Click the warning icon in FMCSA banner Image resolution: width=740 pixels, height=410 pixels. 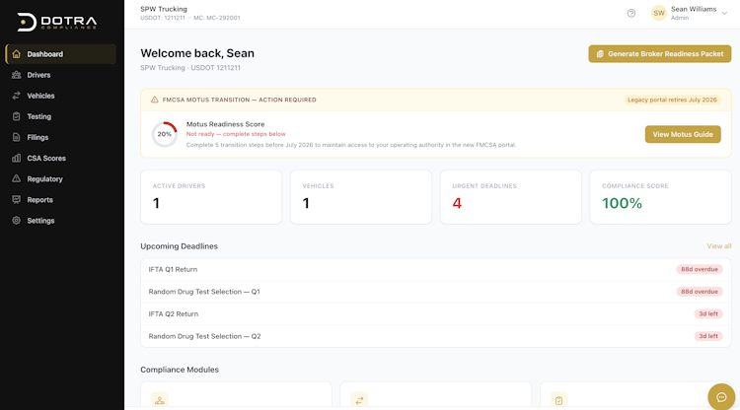click(x=154, y=100)
